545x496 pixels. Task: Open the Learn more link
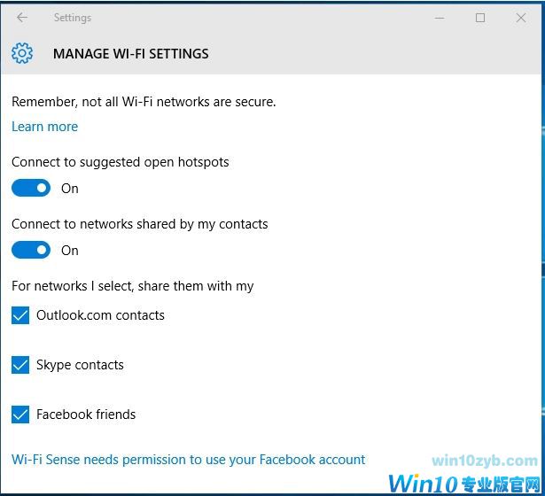coord(44,127)
